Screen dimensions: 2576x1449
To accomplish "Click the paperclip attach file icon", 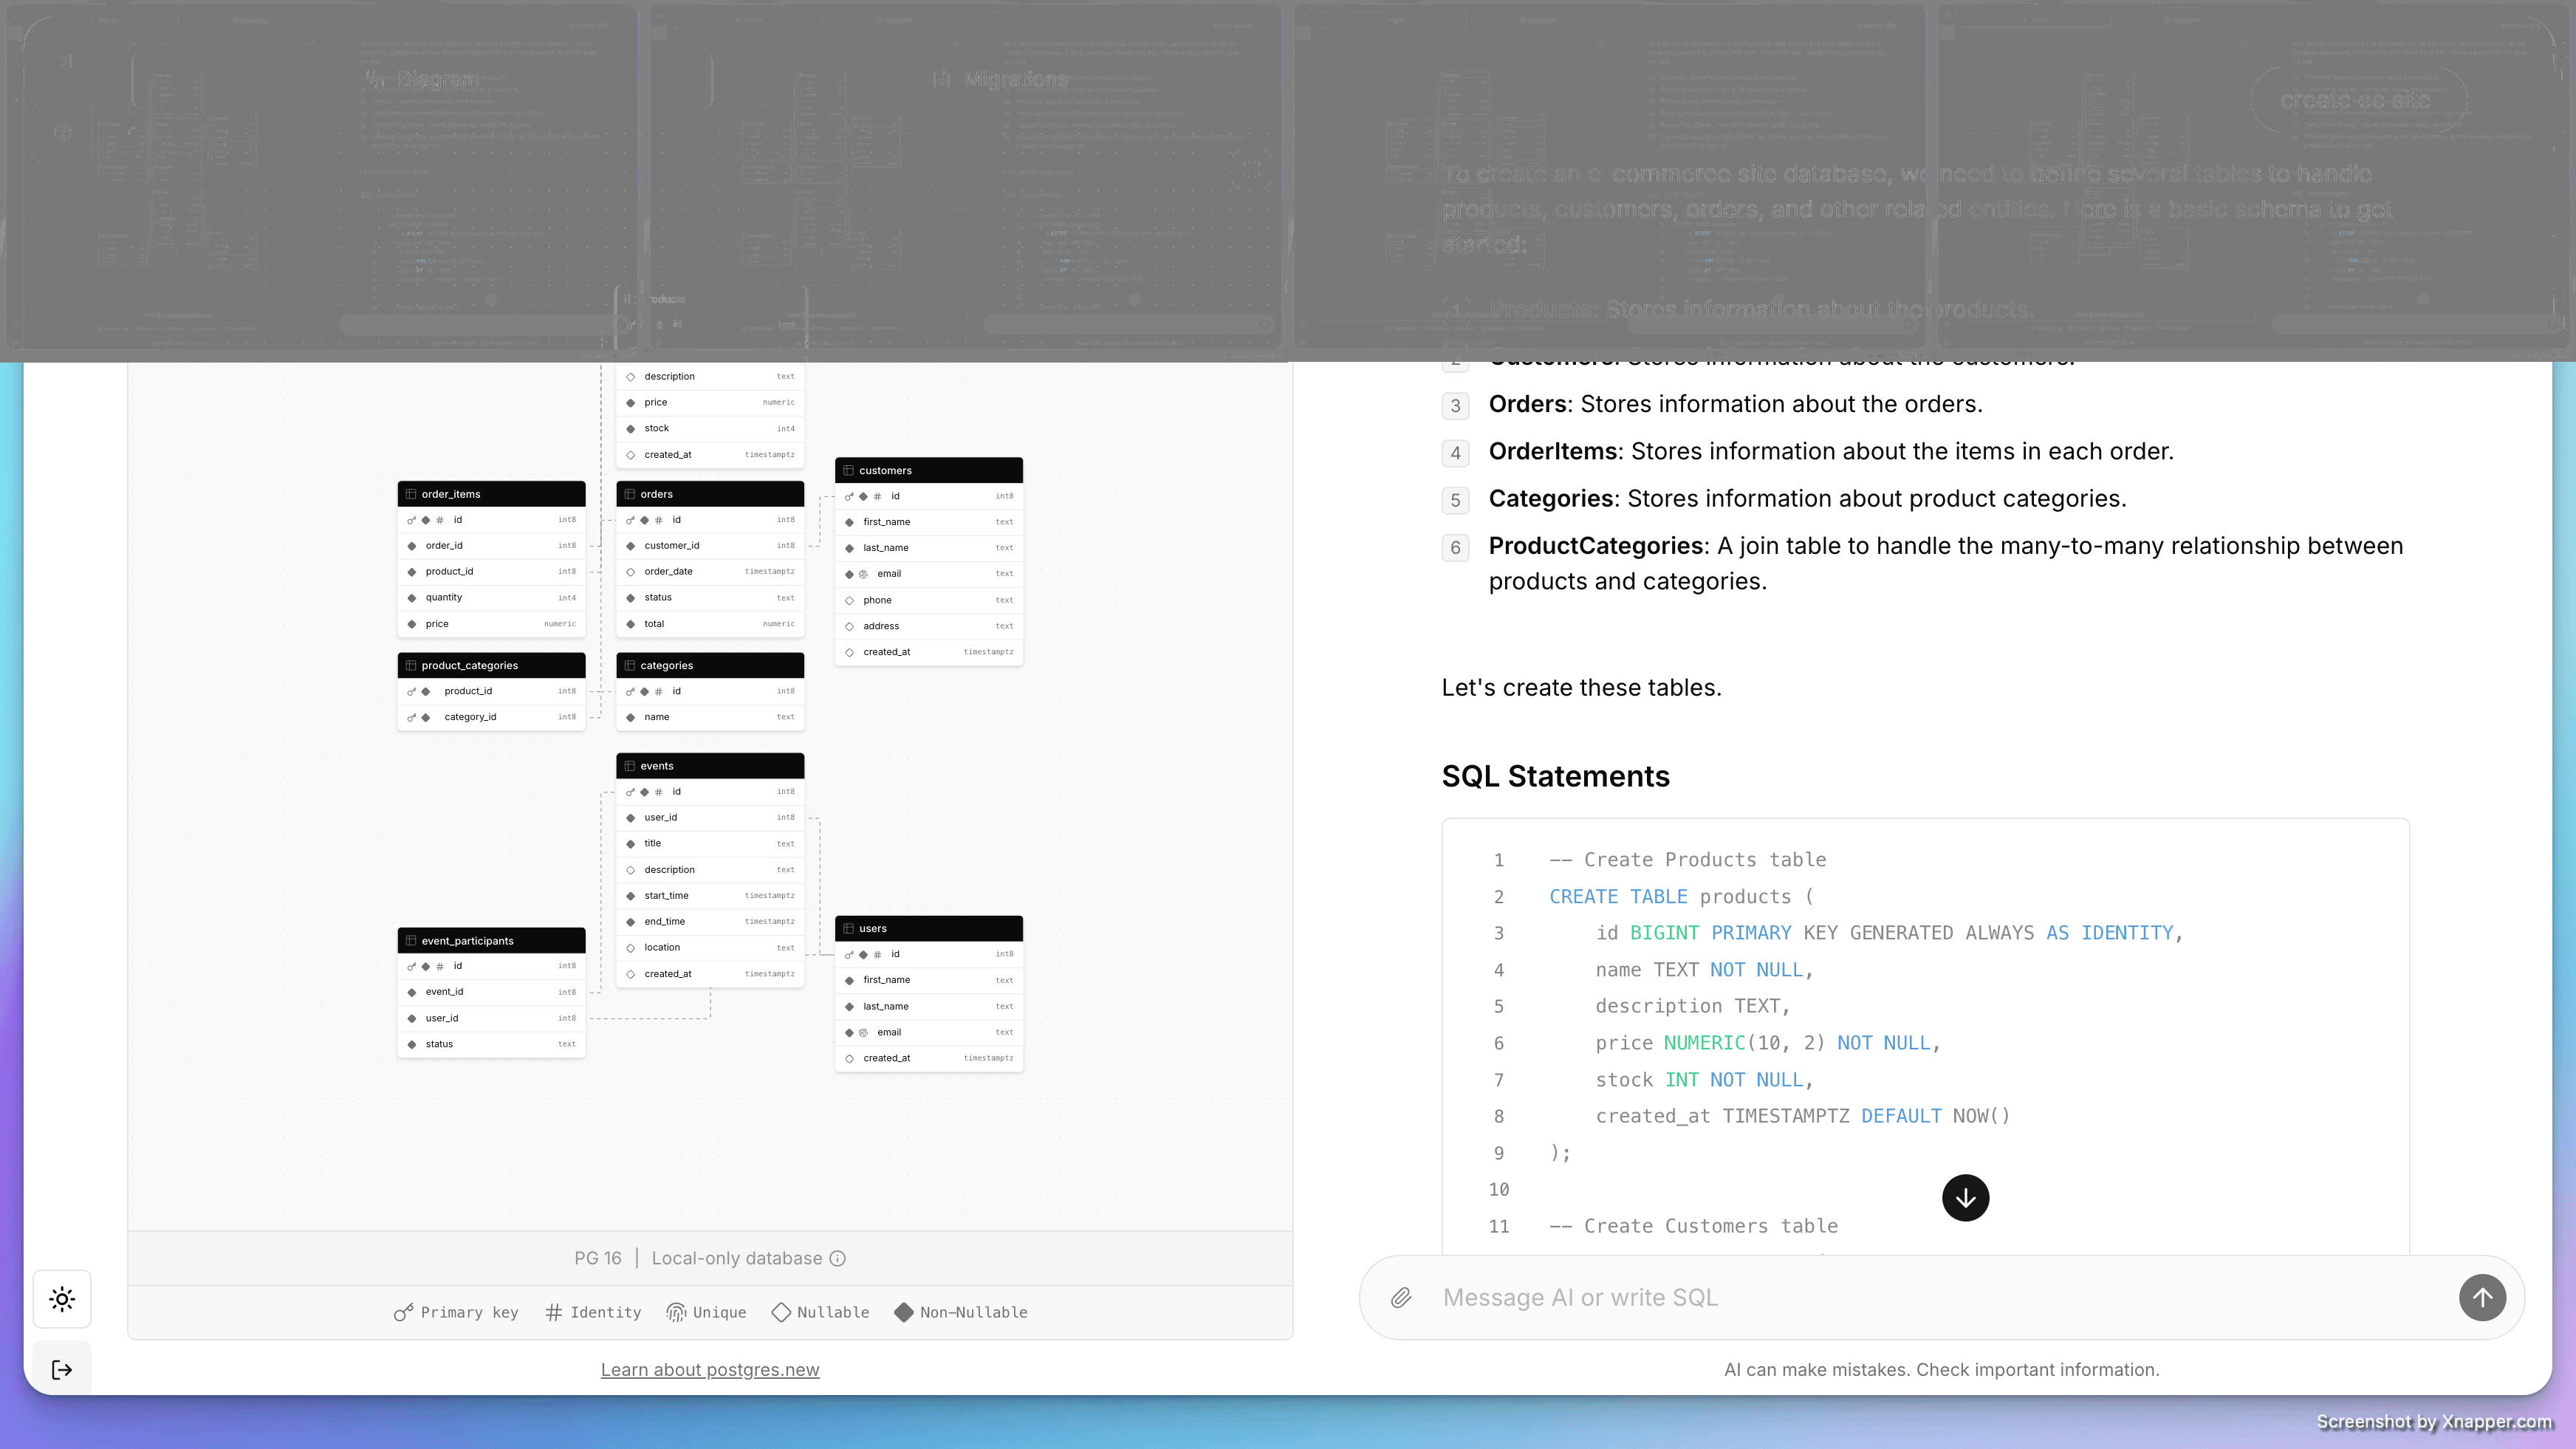I will [1401, 1297].
